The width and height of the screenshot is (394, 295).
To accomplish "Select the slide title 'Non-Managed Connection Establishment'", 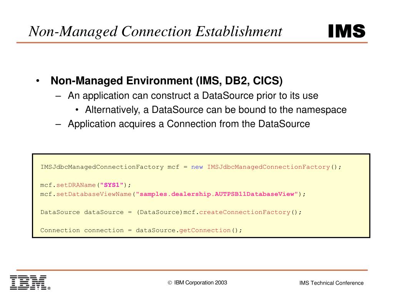I will (x=155, y=31).
